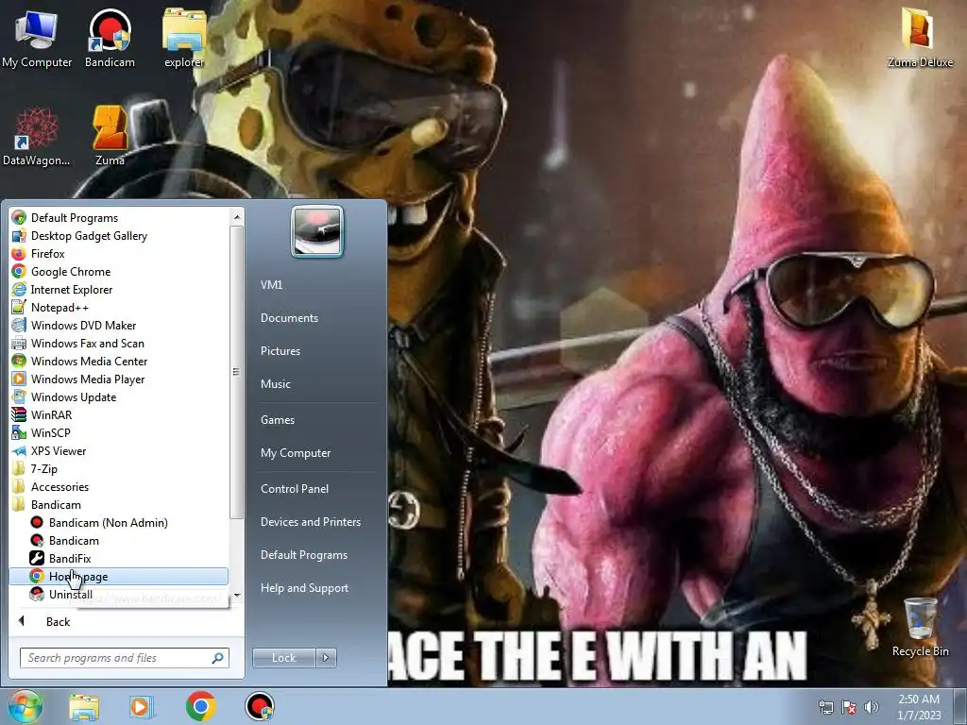
Task: Click the volume speaker icon
Action: (x=872, y=707)
